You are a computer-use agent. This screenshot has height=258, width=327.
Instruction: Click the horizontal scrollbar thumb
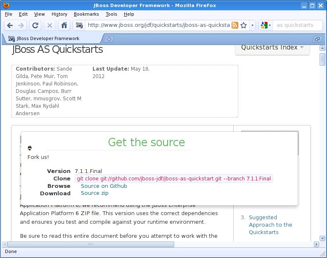[90, 244]
